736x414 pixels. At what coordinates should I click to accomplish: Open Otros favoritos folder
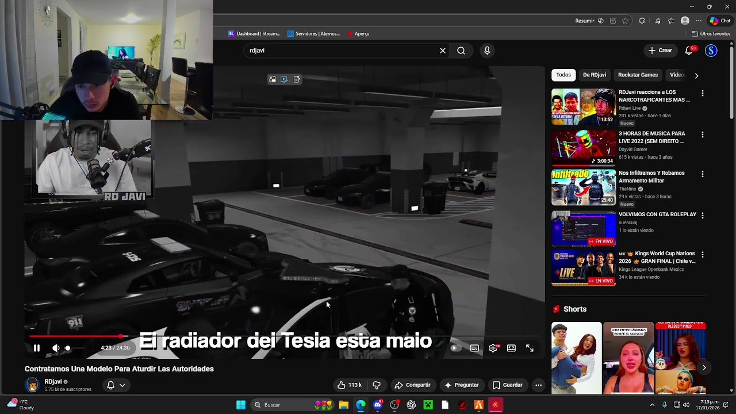coord(711,34)
